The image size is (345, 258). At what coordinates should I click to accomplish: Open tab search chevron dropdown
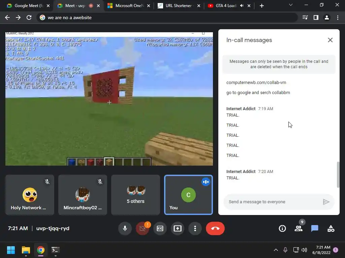coord(291,5)
